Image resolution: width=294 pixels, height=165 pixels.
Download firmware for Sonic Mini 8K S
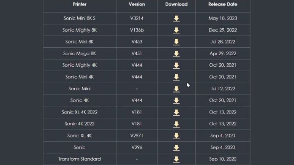pos(176,19)
